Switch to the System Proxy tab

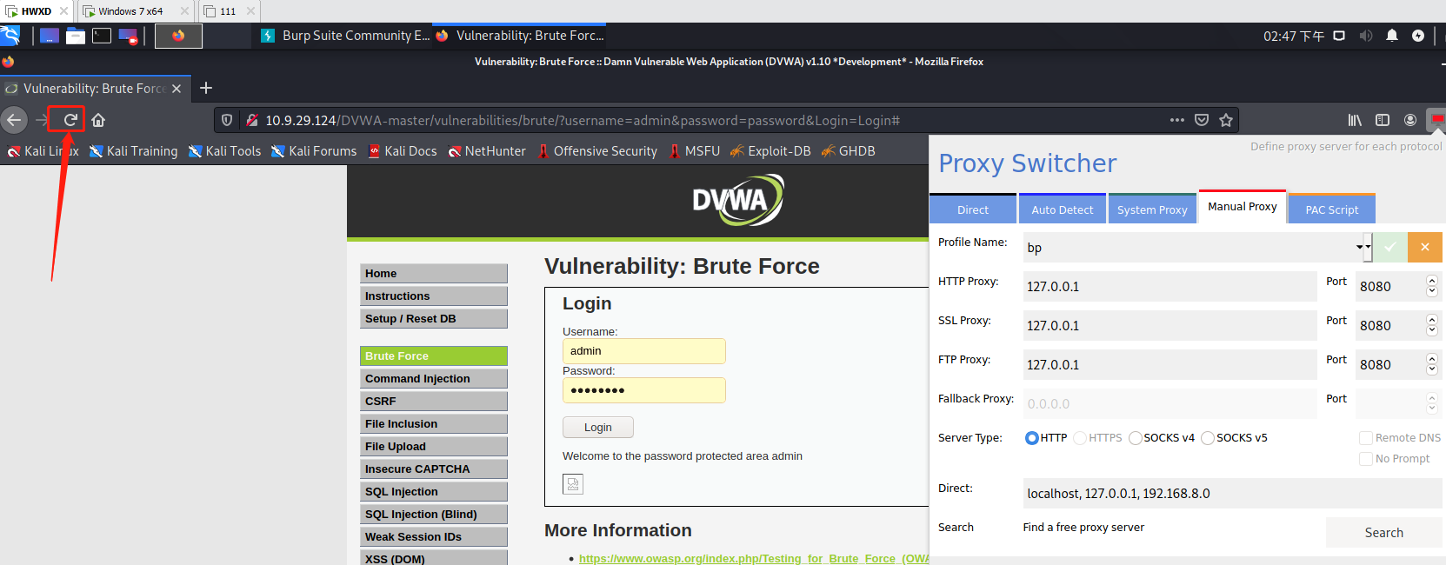click(x=1152, y=209)
